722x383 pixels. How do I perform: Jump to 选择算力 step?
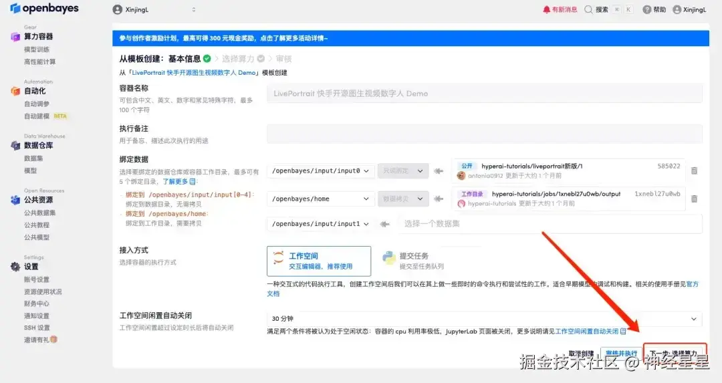243,58
